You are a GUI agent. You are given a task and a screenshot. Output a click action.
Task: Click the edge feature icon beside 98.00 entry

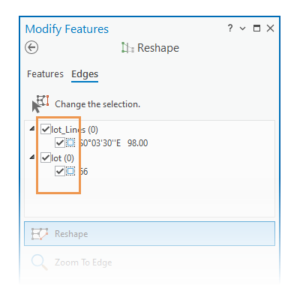pos(70,142)
